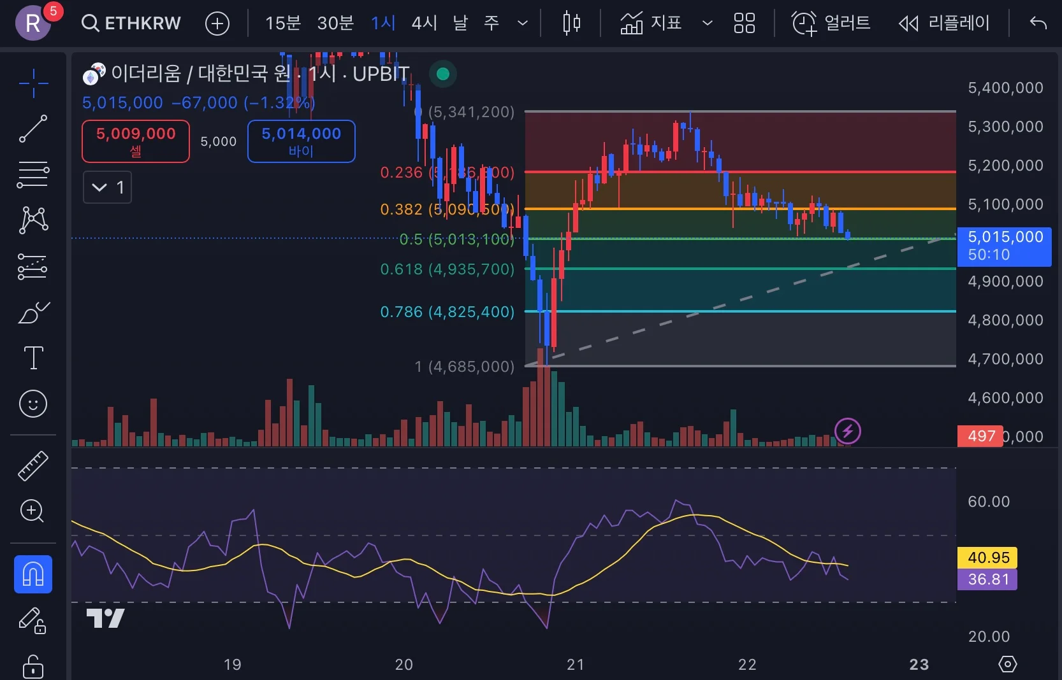
Task: Expand the timeframe interval dropdown
Action: point(523,24)
